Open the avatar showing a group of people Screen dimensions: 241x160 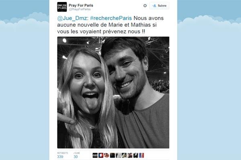pyautogui.click(x=130, y=155)
